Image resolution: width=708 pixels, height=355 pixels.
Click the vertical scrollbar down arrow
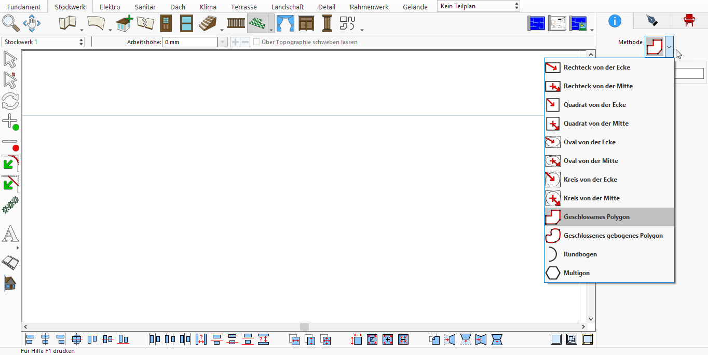tap(590, 319)
